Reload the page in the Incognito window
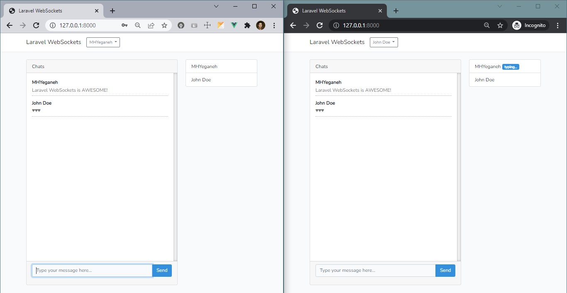 (x=320, y=25)
